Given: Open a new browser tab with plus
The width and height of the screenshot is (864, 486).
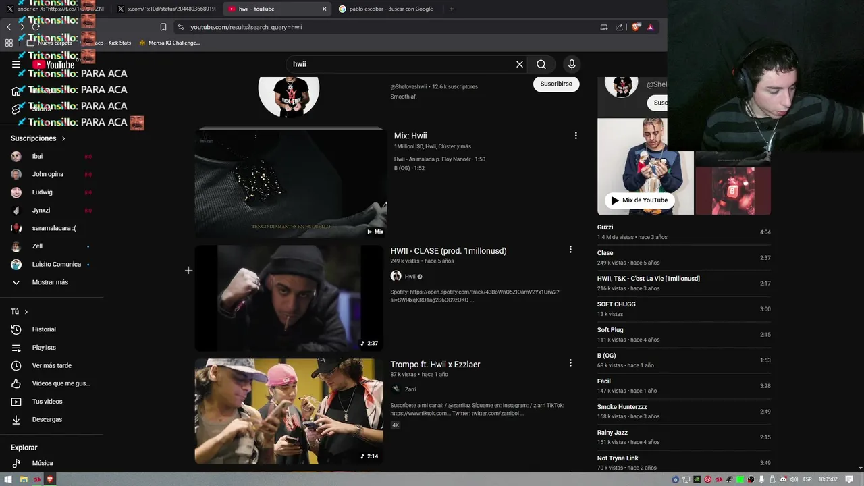Looking at the screenshot, I should point(452,9).
